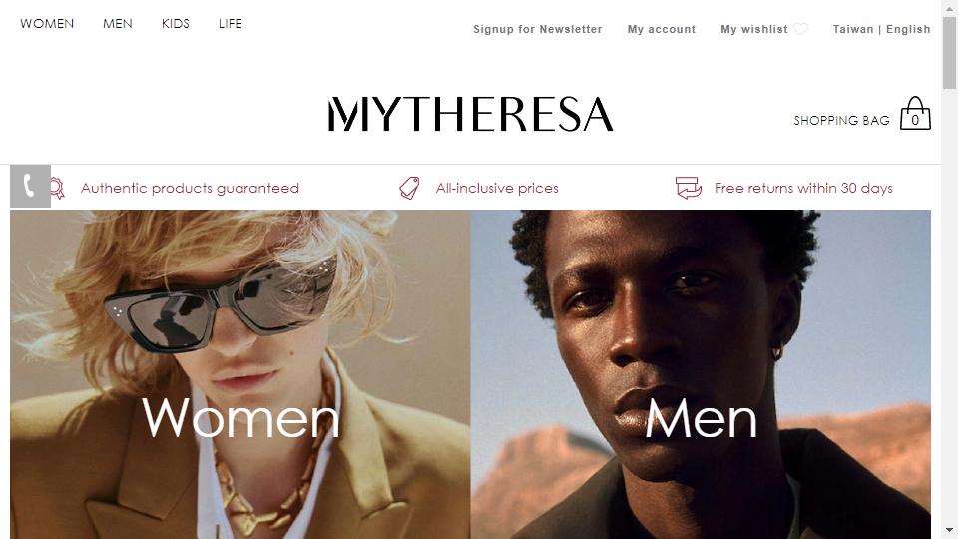Select the Women banner image
Image resolution: width=958 pixels, height=539 pixels.
coord(240,374)
